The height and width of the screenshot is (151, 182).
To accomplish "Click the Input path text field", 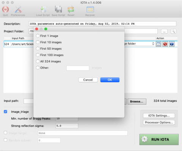I will point(28,101).
